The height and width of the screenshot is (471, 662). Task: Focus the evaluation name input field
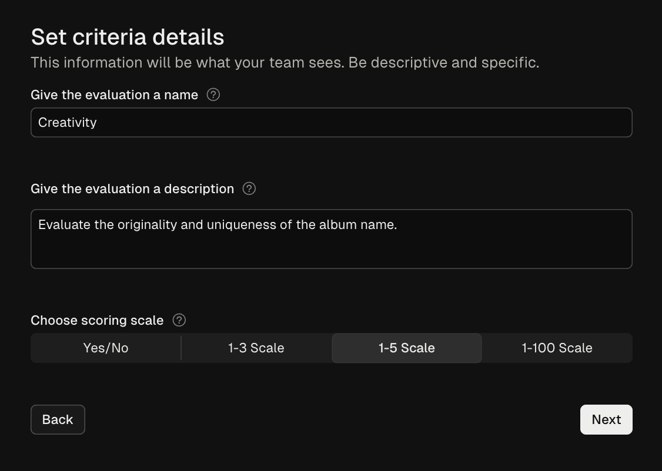tap(331, 122)
